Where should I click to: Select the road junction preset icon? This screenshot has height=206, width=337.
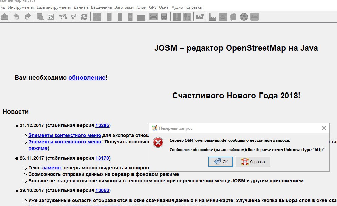(97, 17)
